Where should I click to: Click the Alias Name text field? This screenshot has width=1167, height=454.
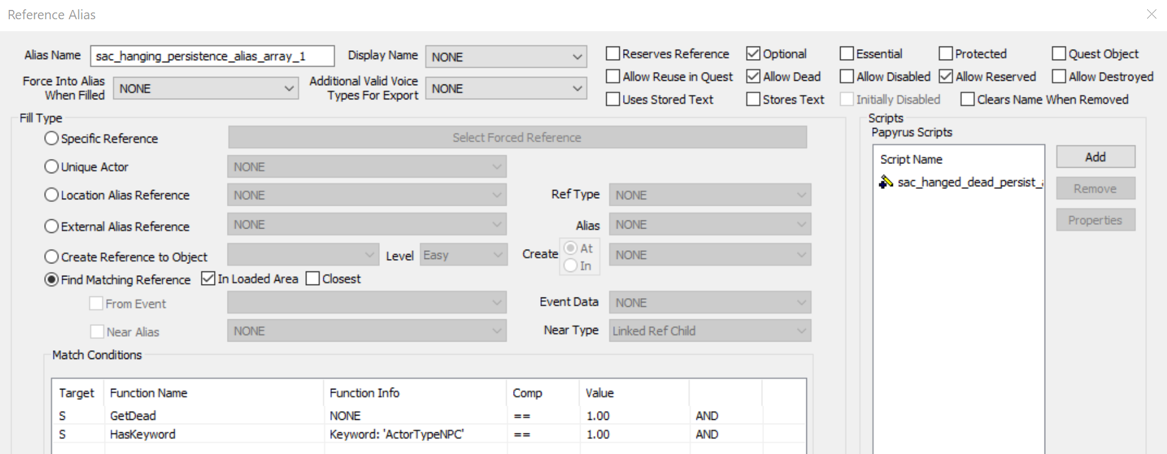(212, 56)
